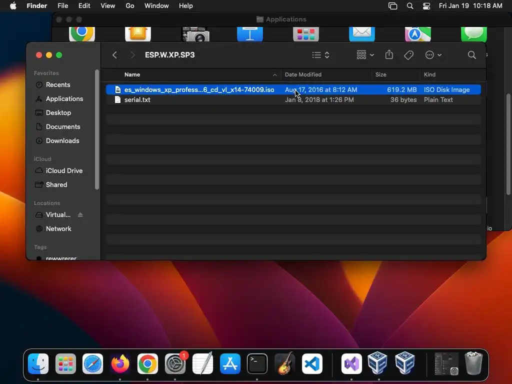Open Recents in the sidebar
The image size is (512, 384).
point(58,84)
